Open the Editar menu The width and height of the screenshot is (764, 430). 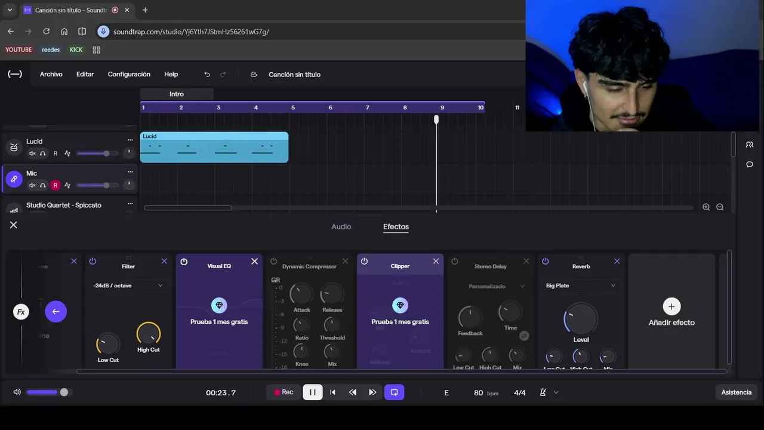[x=85, y=74]
